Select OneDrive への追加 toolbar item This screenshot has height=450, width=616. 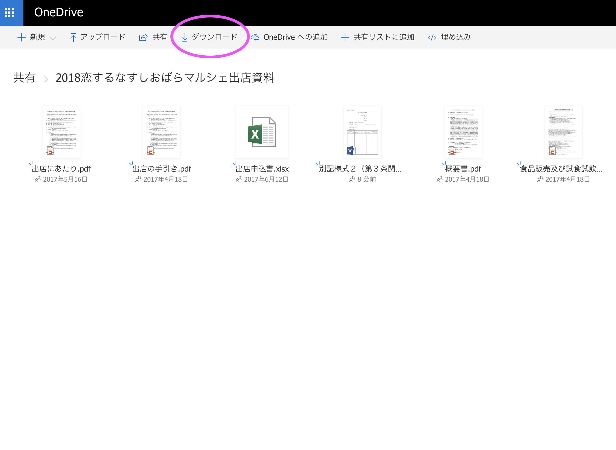click(x=295, y=37)
